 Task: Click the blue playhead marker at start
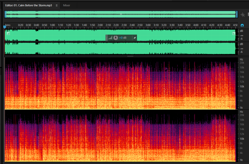tap(5, 27)
